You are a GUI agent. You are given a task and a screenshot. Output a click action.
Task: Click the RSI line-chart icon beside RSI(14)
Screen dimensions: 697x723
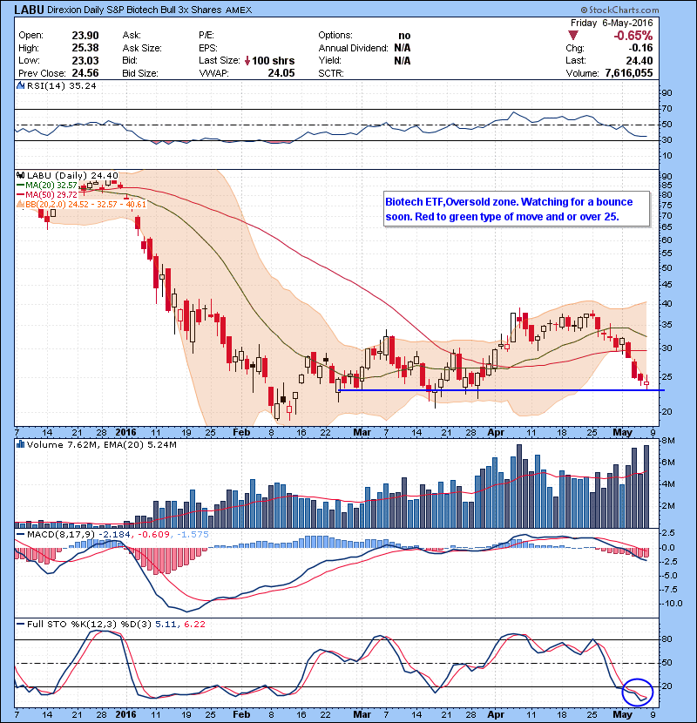(20, 85)
